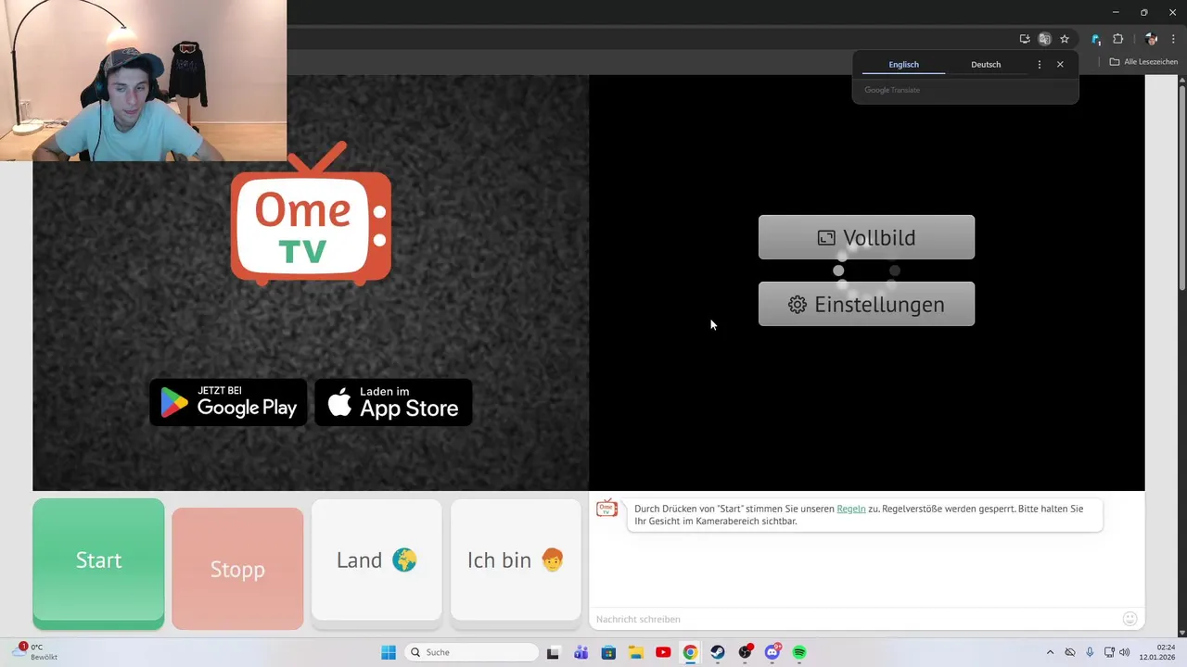The width and height of the screenshot is (1187, 667).
Task: Click the OmeTV logo
Action: point(311,213)
